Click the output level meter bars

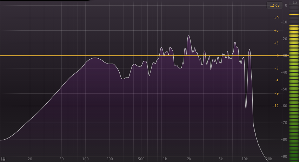click(294, 93)
